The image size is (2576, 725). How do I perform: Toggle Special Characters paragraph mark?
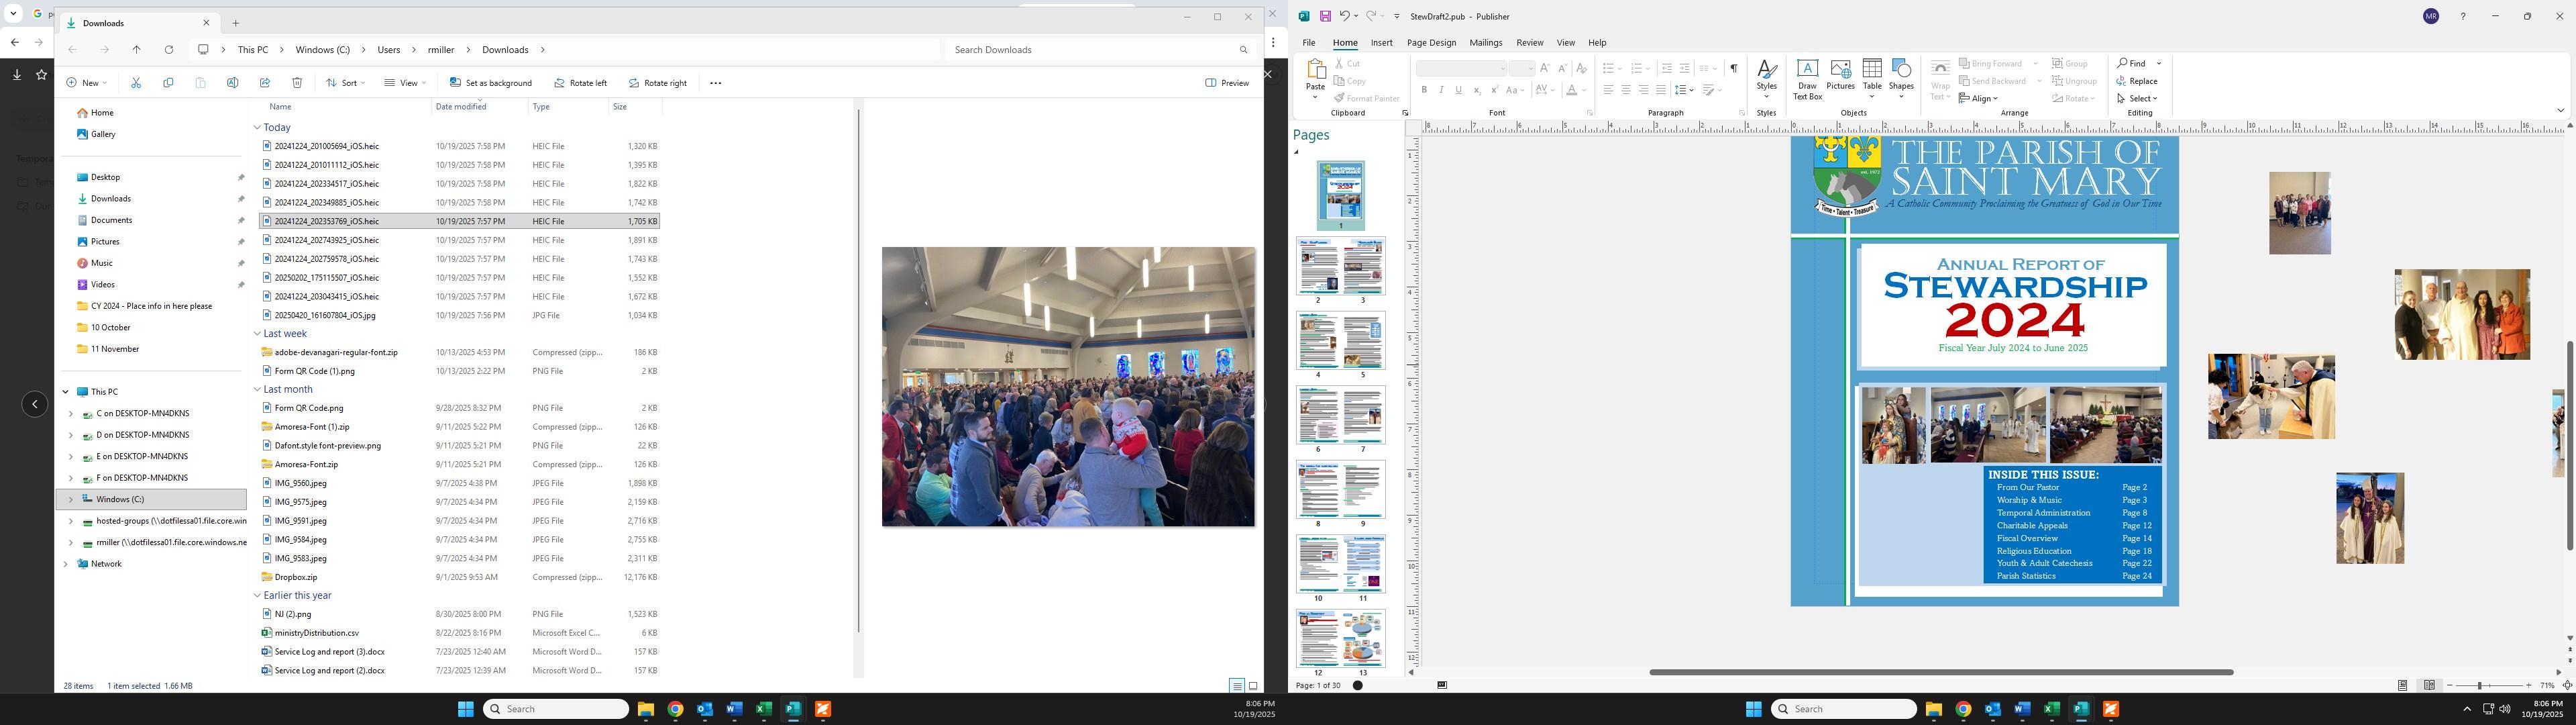point(1733,68)
